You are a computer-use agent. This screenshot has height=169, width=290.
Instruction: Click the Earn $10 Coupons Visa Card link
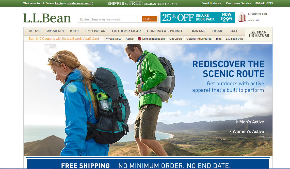click(x=64, y=38)
